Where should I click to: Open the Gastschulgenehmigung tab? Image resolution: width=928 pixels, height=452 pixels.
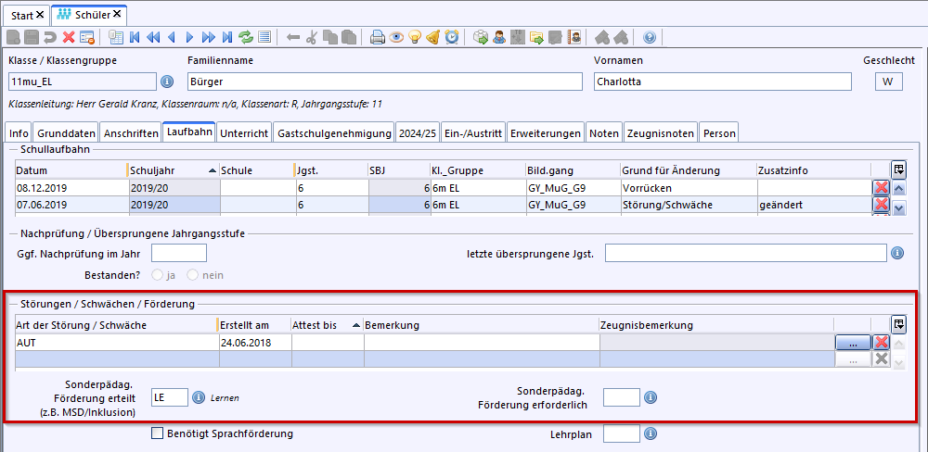pos(334,133)
